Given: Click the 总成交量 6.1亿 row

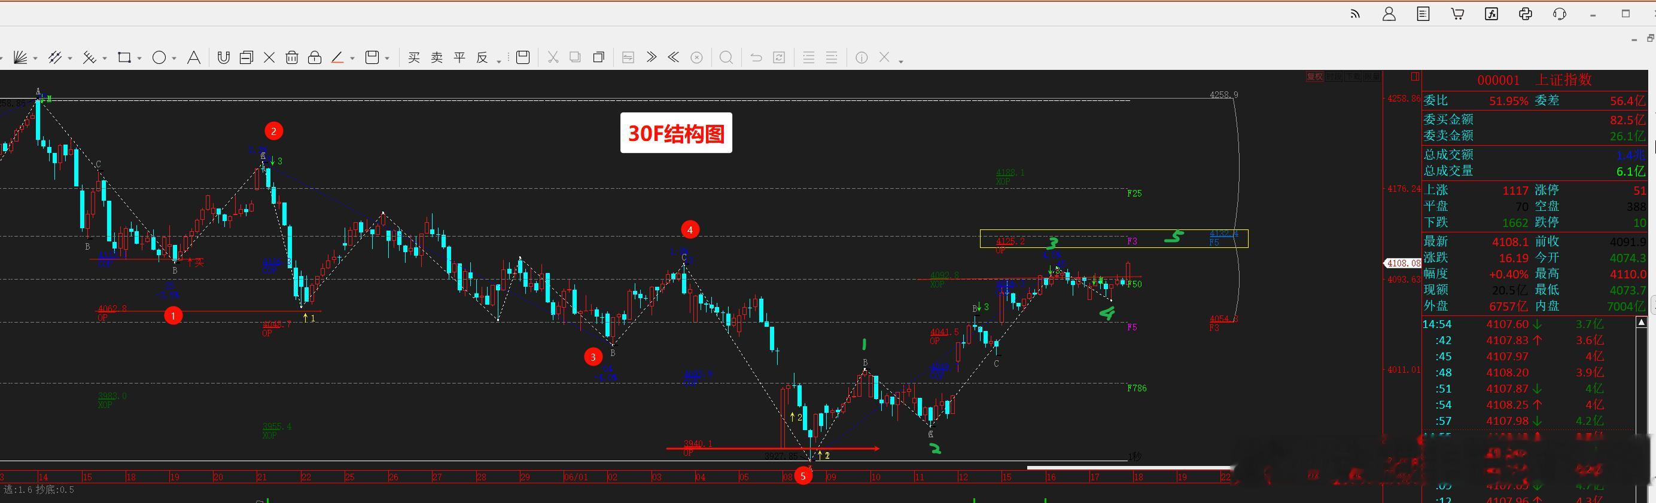Looking at the screenshot, I should [1535, 171].
